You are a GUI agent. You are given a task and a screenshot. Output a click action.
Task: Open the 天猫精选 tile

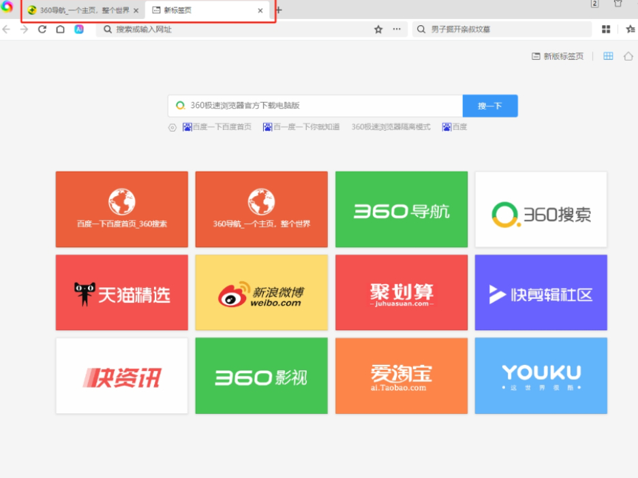click(x=121, y=293)
